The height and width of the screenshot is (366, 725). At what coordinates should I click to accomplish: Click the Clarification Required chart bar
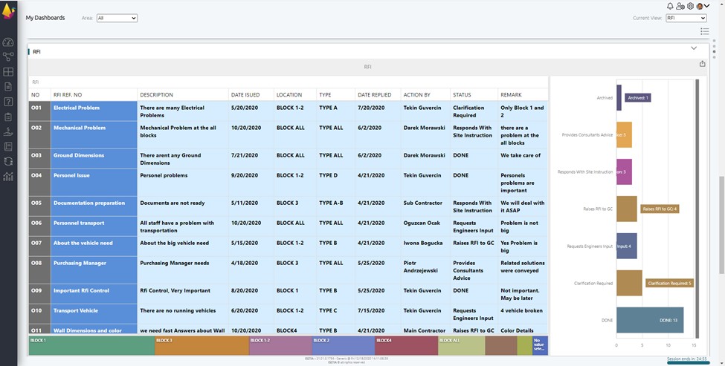pos(629,283)
